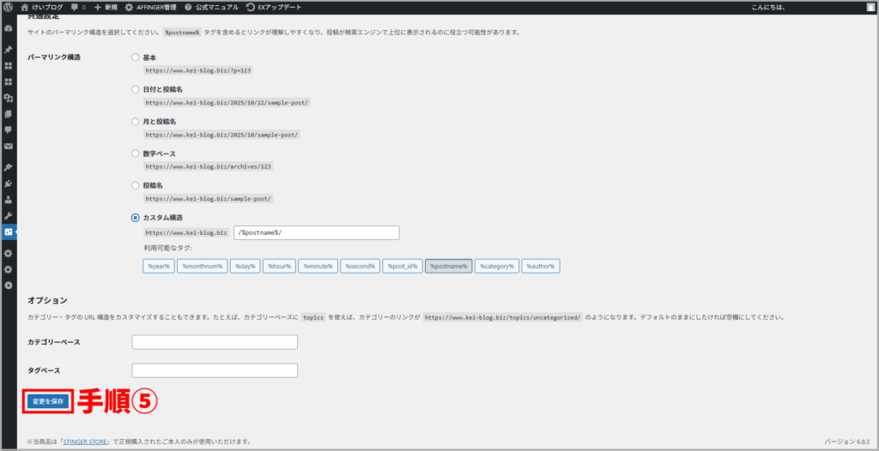This screenshot has height=451, width=879.
Task: Open the Plugins sidebar icon
Action: pos(8,183)
